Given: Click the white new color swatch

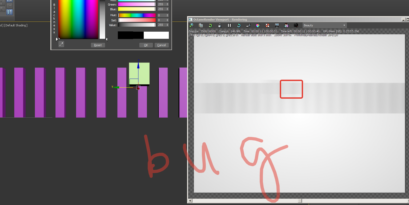Looking at the screenshot, I should (x=156, y=35).
